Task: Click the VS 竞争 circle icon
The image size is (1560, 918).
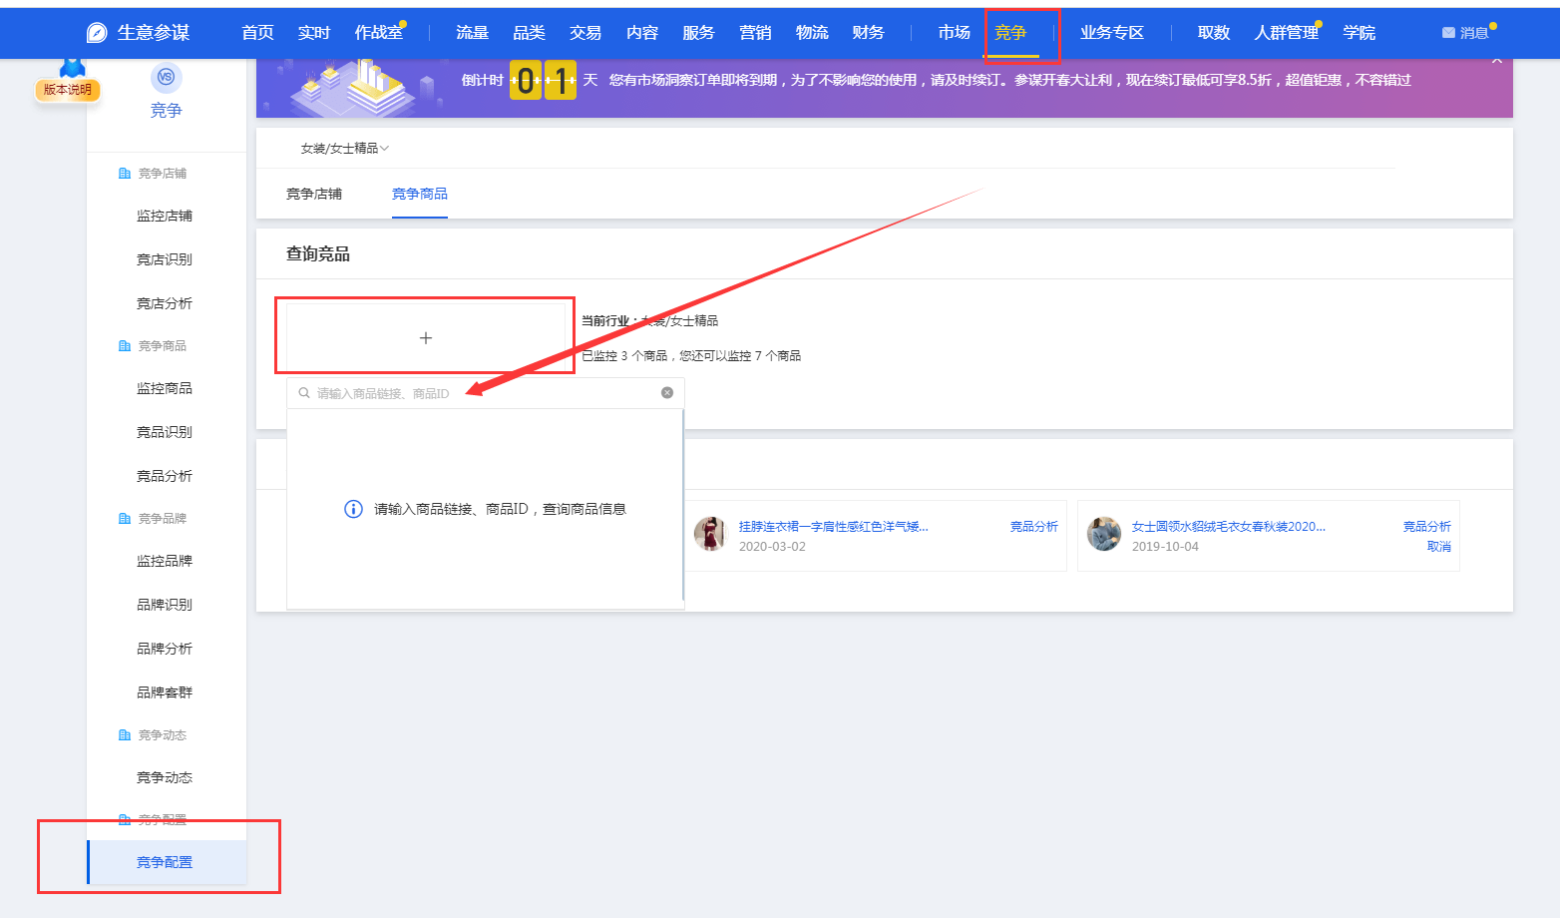Action: click(166, 77)
